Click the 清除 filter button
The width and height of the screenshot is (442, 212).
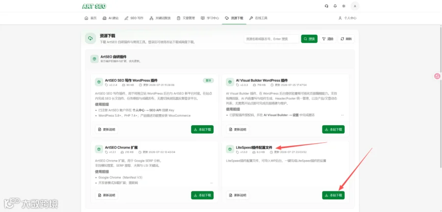click(328, 39)
